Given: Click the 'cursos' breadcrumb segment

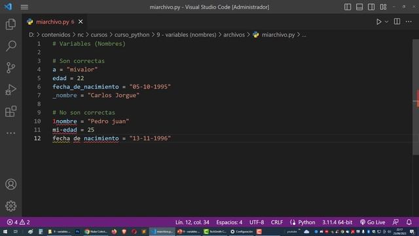Looking at the screenshot, I should click(99, 35).
